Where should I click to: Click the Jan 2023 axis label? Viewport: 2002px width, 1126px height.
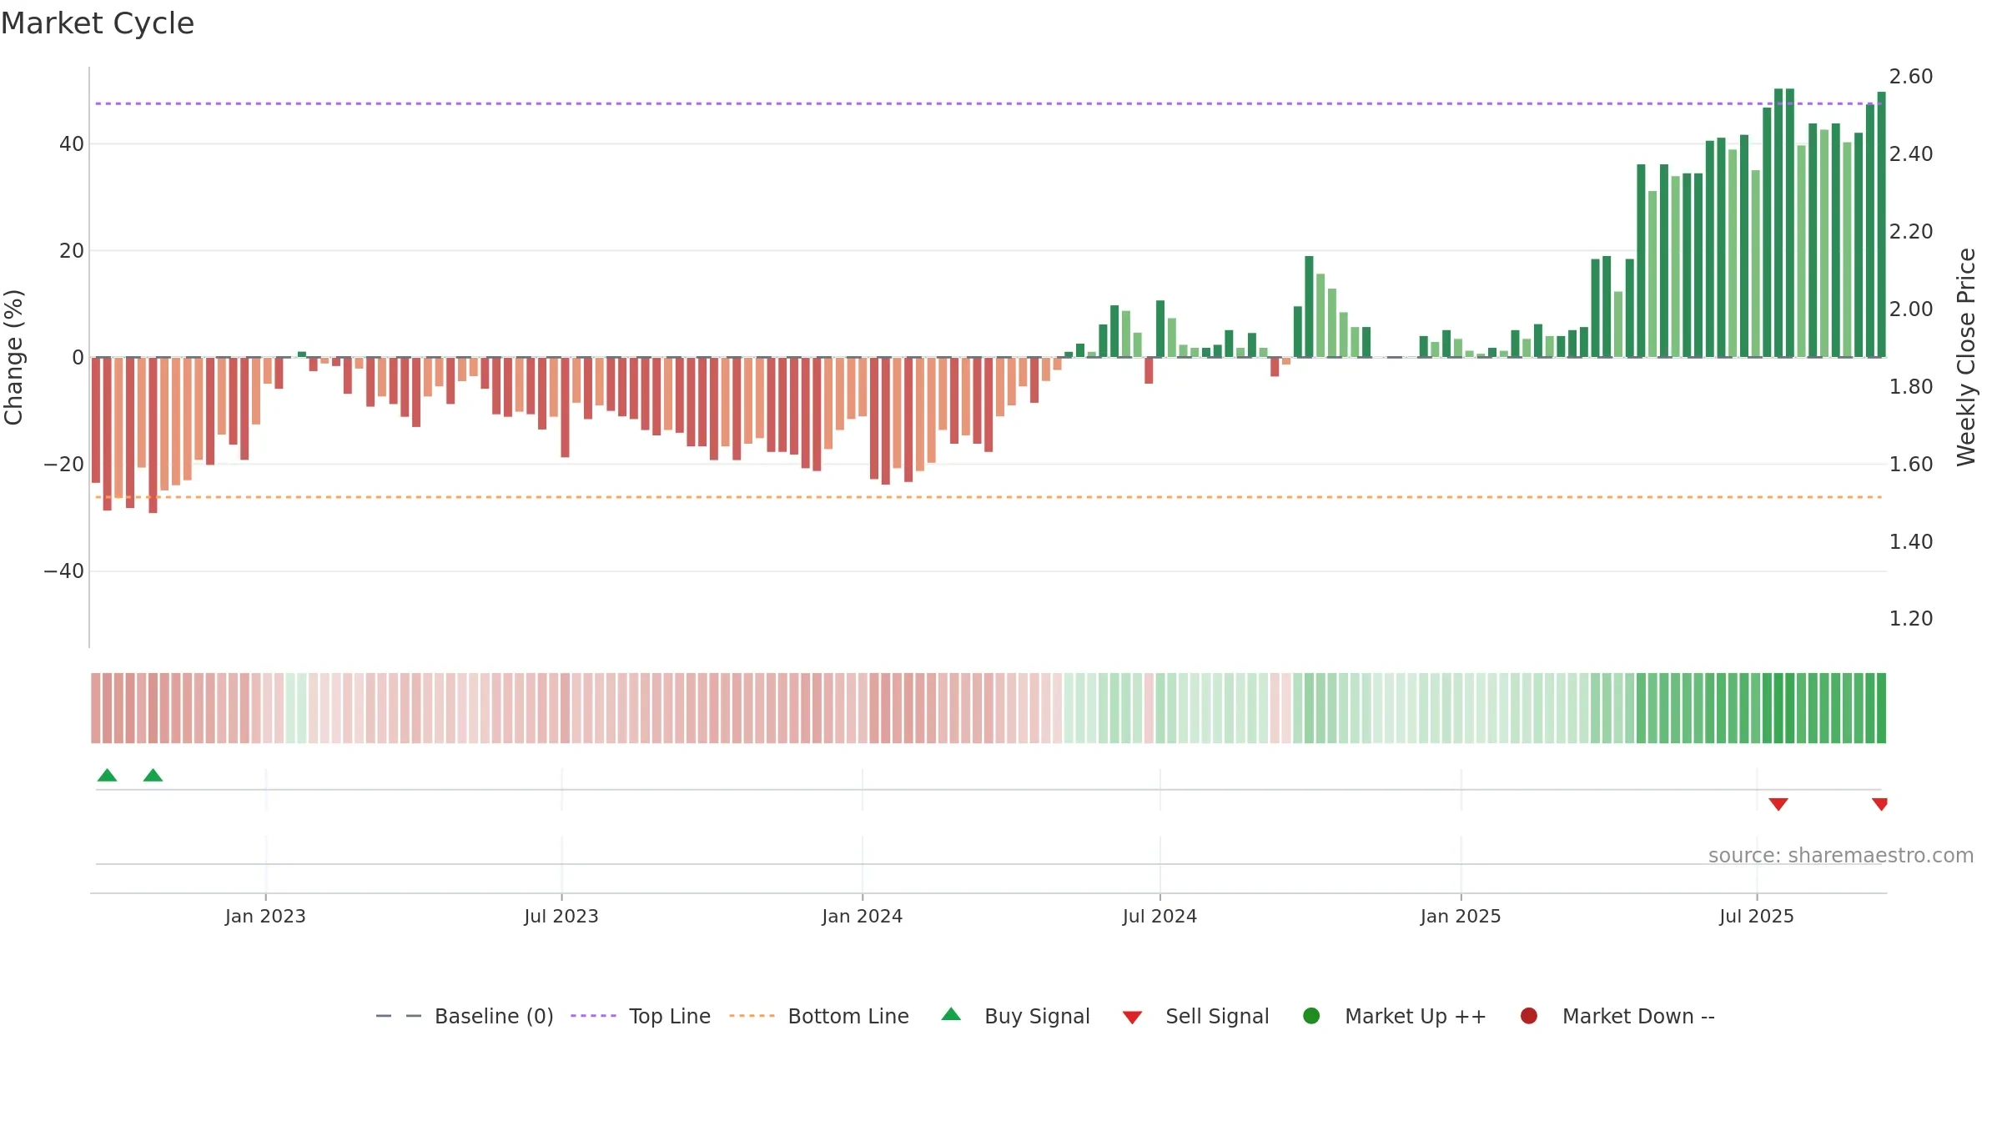click(265, 916)
